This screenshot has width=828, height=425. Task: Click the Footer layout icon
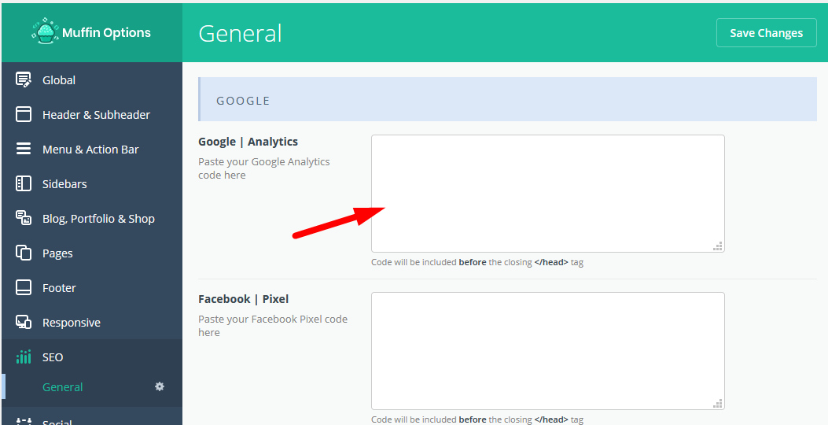[x=24, y=287]
